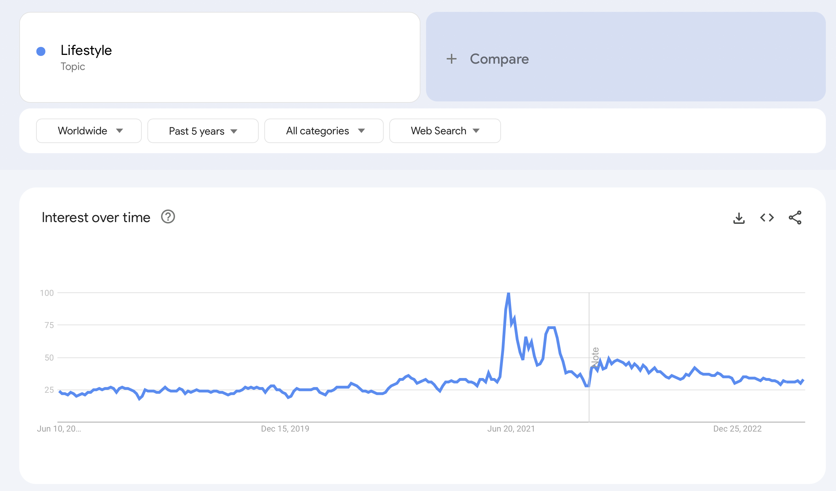Open the embed code icon
The height and width of the screenshot is (491, 836).
[x=767, y=218]
